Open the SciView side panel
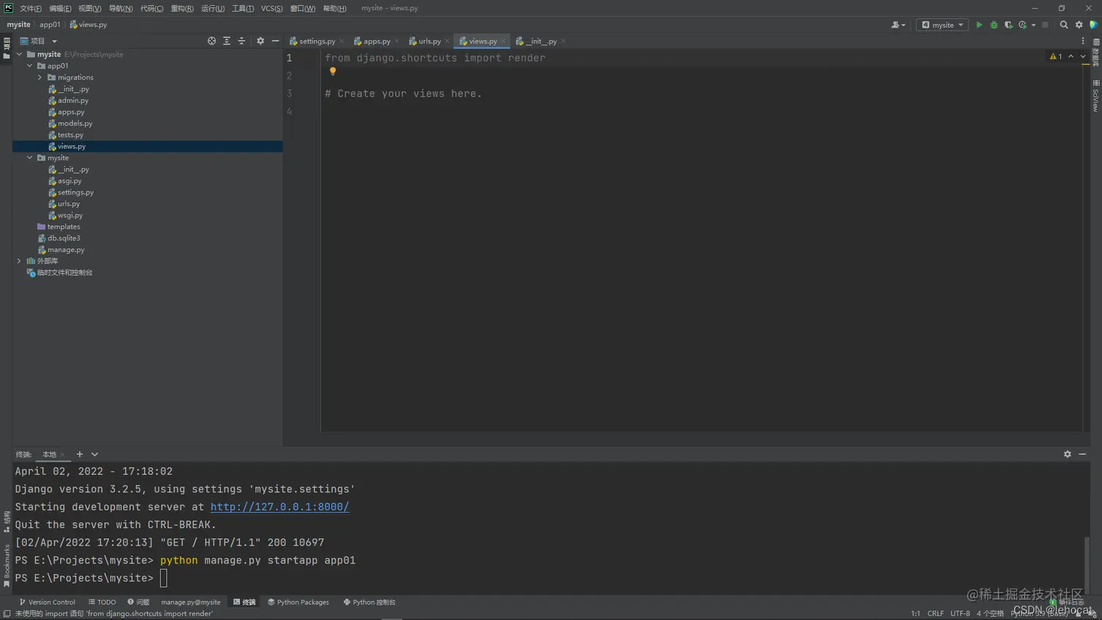The height and width of the screenshot is (620, 1102). [1095, 96]
